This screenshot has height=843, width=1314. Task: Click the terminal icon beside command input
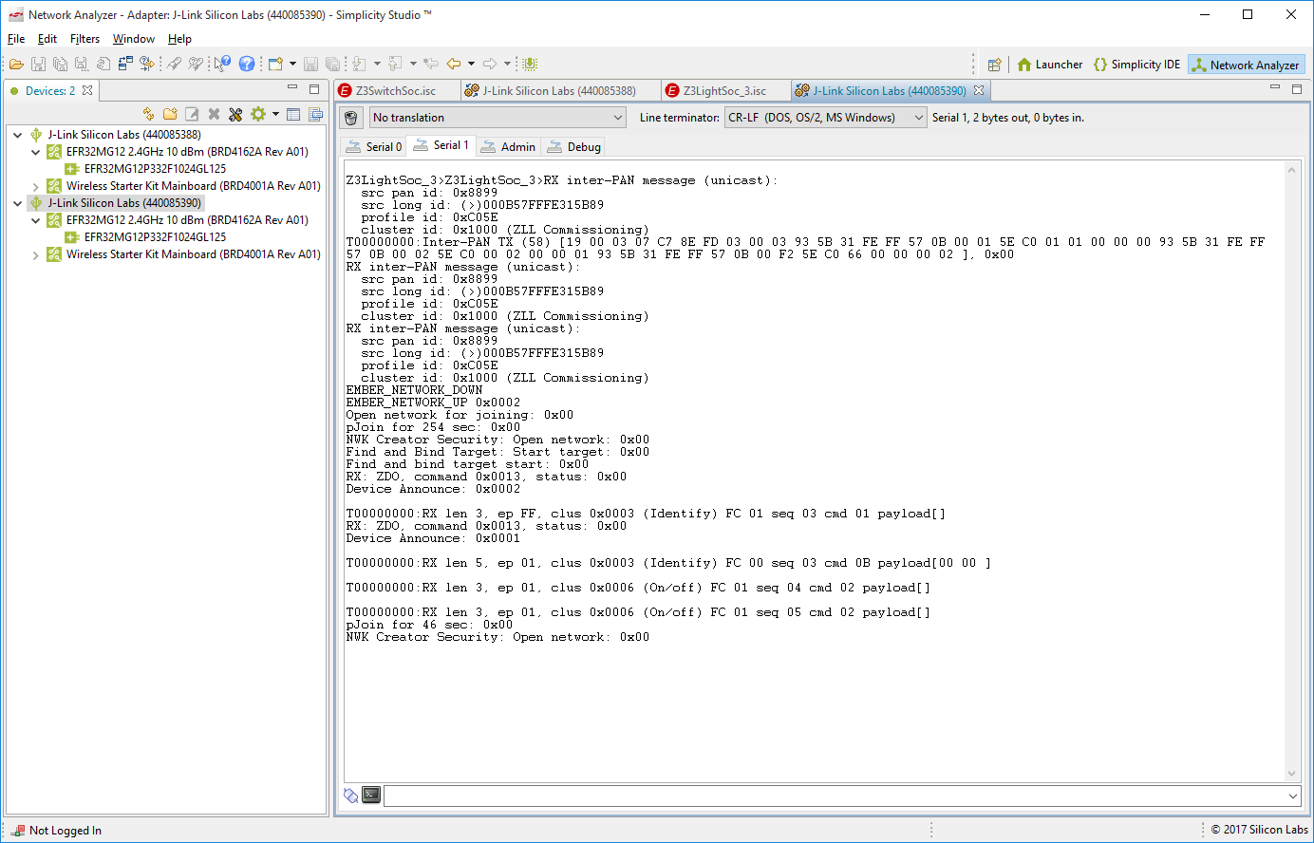point(371,795)
